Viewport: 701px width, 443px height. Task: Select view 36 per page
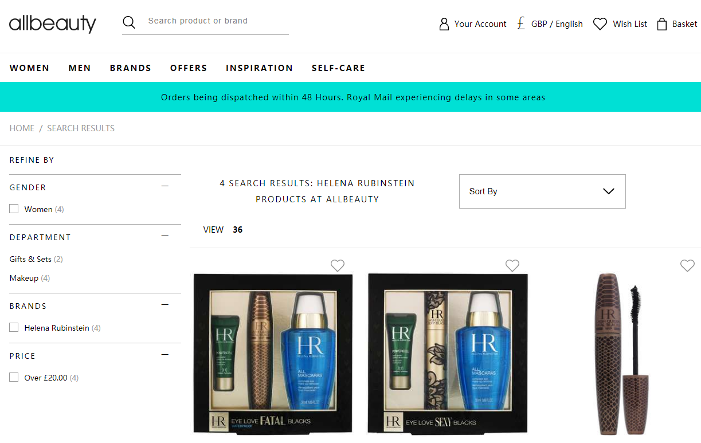click(238, 230)
